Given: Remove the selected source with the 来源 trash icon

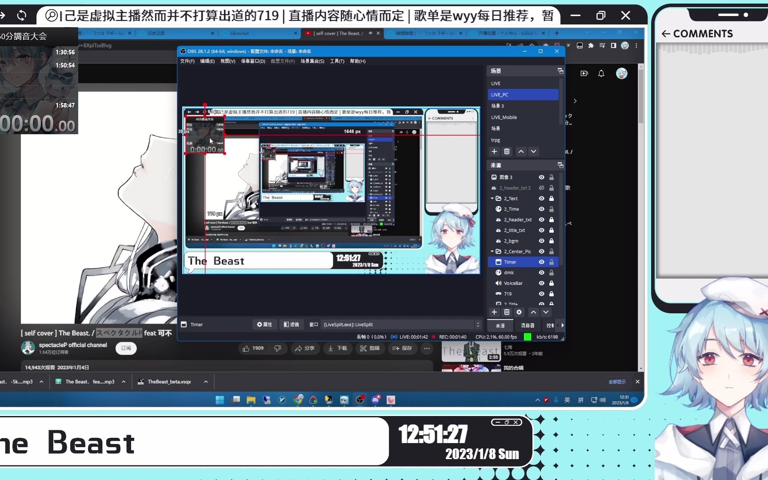Looking at the screenshot, I should (x=507, y=312).
